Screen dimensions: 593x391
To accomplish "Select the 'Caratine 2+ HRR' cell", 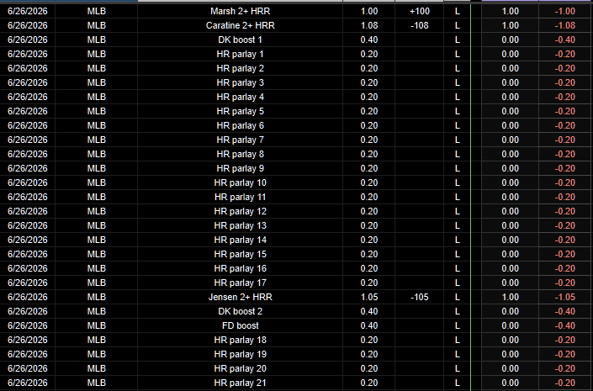I will [241, 26].
